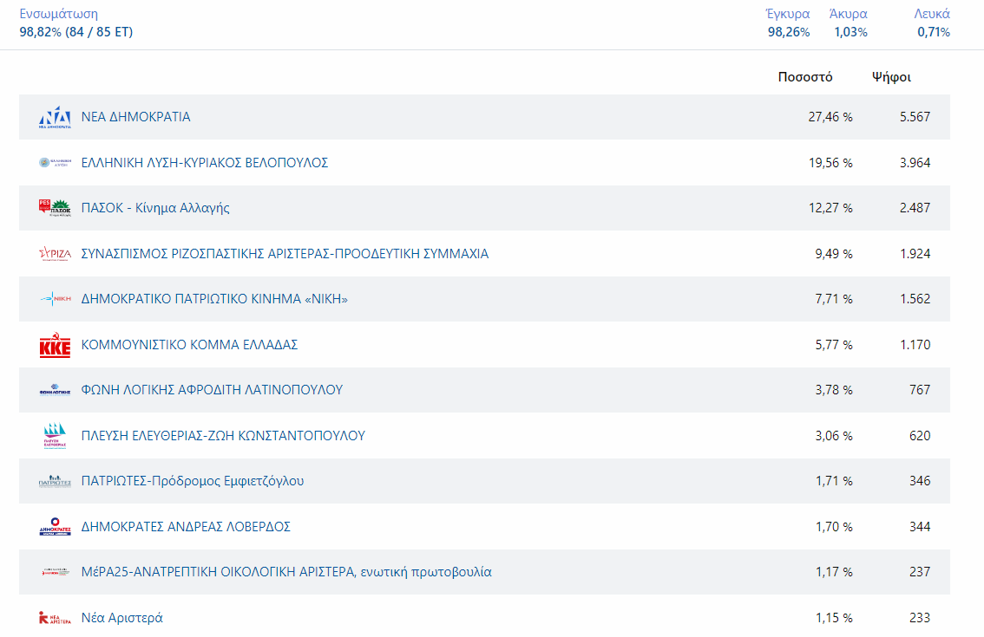Click the 1,03% invalid votes value
The image size is (984, 637).
pos(850,32)
